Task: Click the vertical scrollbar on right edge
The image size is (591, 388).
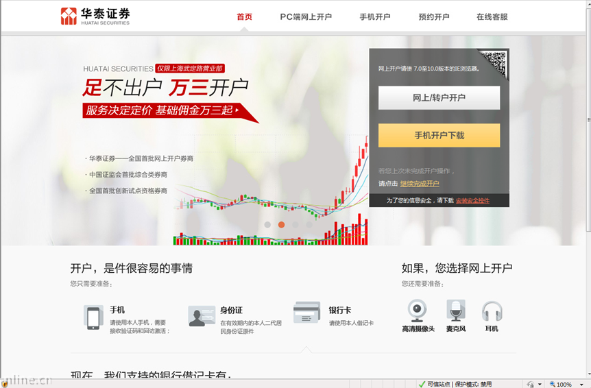Action: coord(589,120)
